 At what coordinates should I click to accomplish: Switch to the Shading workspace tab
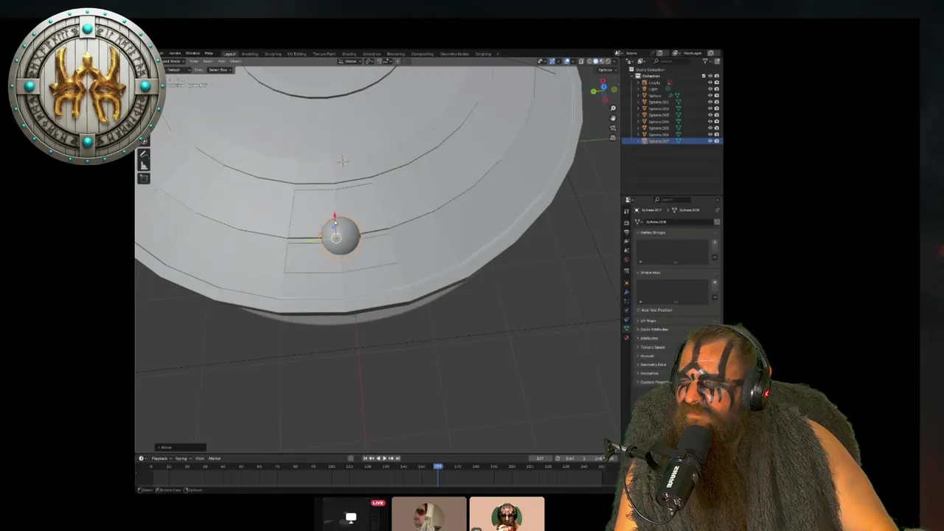(x=349, y=54)
